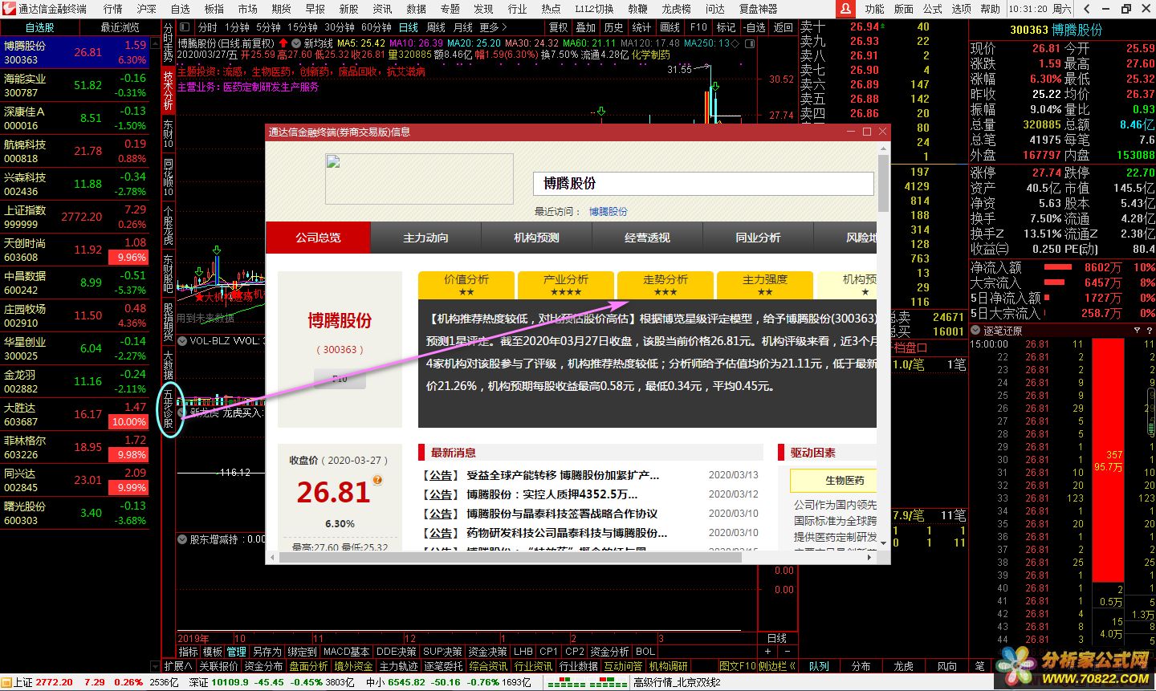Expand the 逐笔还原 panel round arrow
Screen dimensions: 1156x691
click(975, 331)
